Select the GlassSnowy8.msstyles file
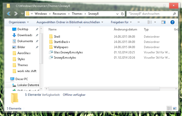Image resolution: width=182 pixels, height=116 pixels. coord(68,52)
